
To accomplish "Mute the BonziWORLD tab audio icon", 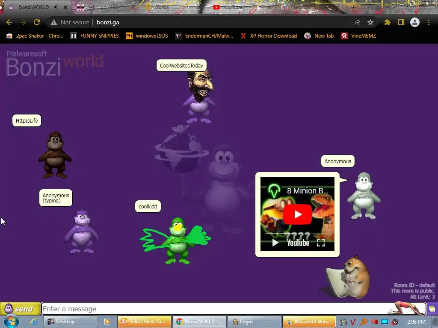I will [x=56, y=7].
